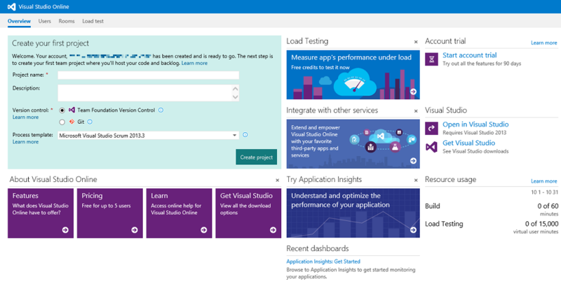The height and width of the screenshot is (284, 561).
Task: Click arrow icon on Application Insights banner
Action: click(x=413, y=229)
